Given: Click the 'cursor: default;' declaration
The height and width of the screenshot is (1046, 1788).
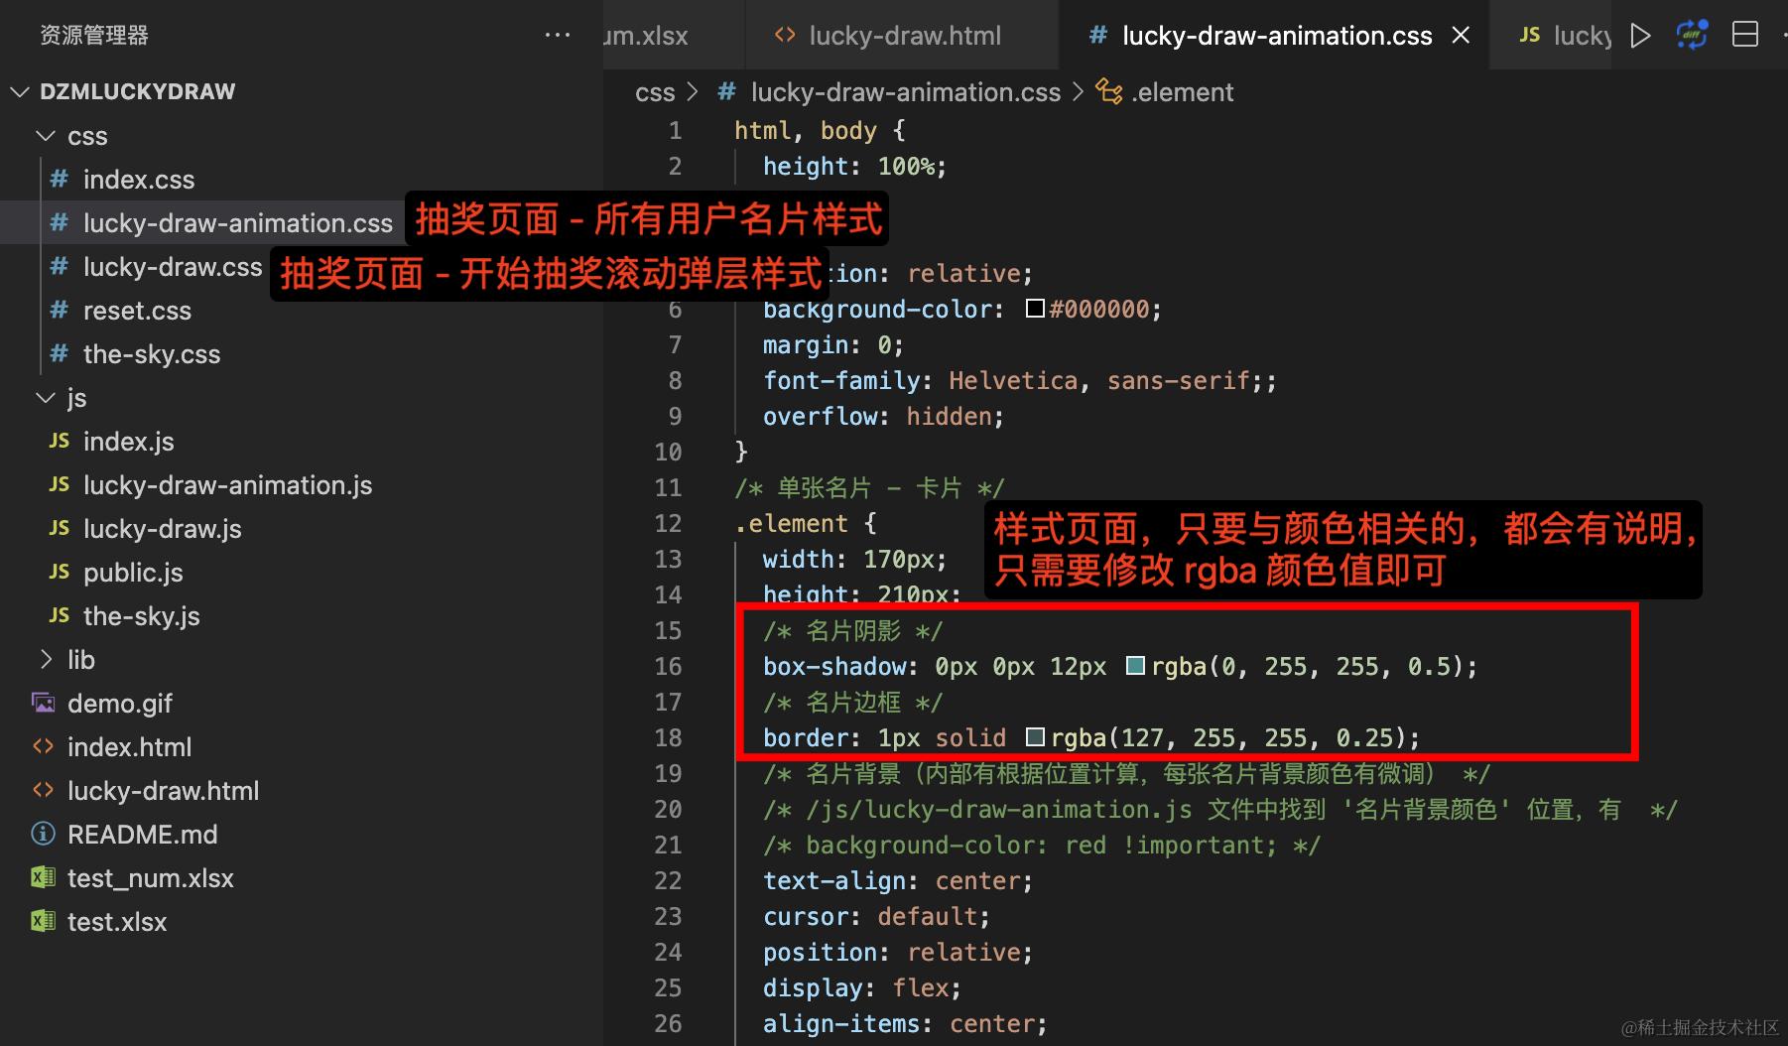Looking at the screenshot, I should click(876, 916).
